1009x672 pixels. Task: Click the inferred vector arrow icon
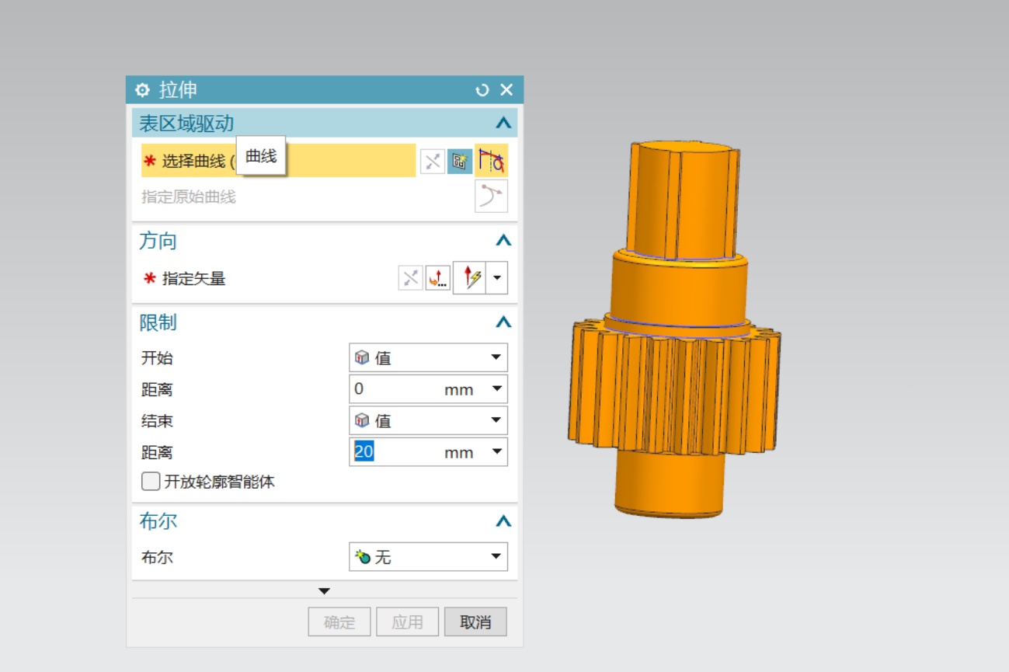pyautogui.click(x=470, y=278)
